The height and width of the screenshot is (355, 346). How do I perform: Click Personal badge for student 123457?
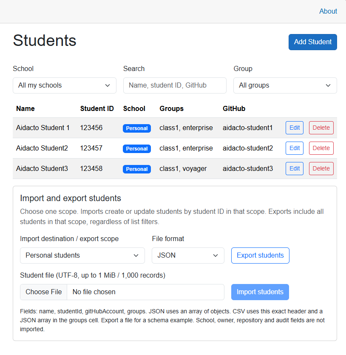point(137,148)
